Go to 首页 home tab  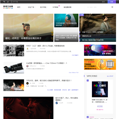[19, 7]
